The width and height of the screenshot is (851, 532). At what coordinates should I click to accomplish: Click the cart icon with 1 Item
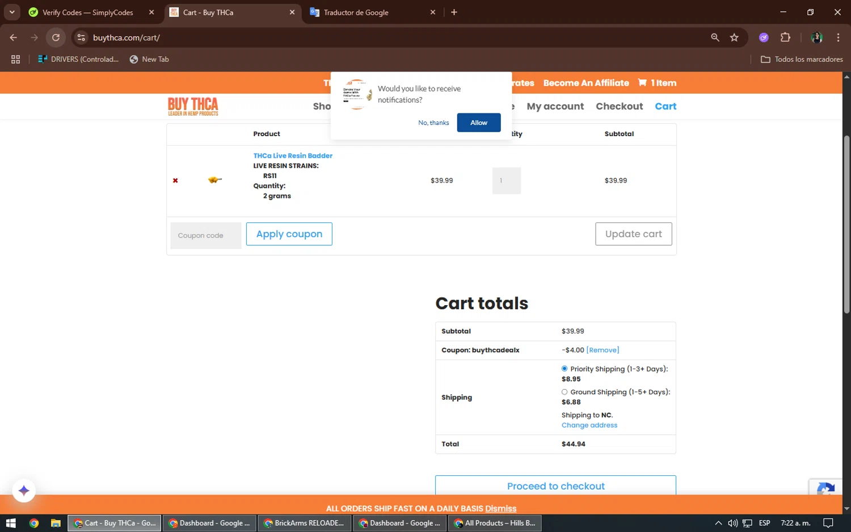tap(657, 83)
